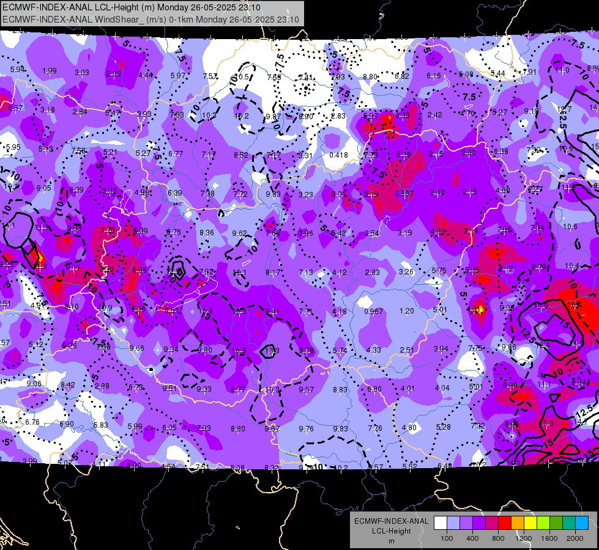The image size is (599, 550).
Task: Click the grid value 5.83
Action: 100,425
